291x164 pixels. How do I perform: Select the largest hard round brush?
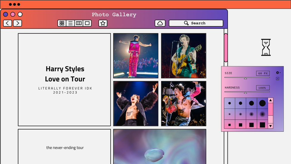coord(262,103)
